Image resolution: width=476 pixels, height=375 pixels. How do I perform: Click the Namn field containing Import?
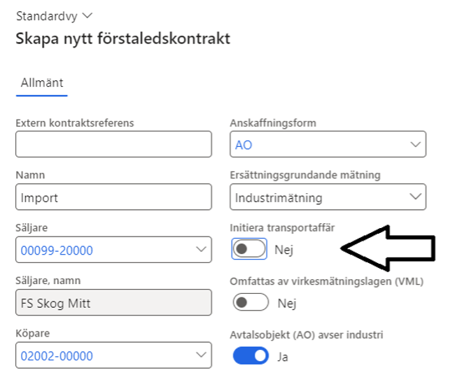tap(113, 197)
